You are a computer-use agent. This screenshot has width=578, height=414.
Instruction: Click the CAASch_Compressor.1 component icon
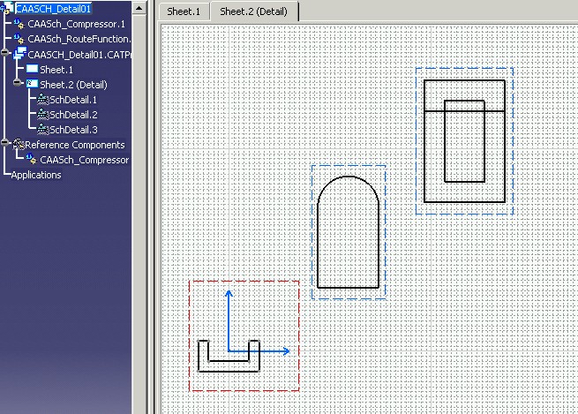click(x=19, y=24)
